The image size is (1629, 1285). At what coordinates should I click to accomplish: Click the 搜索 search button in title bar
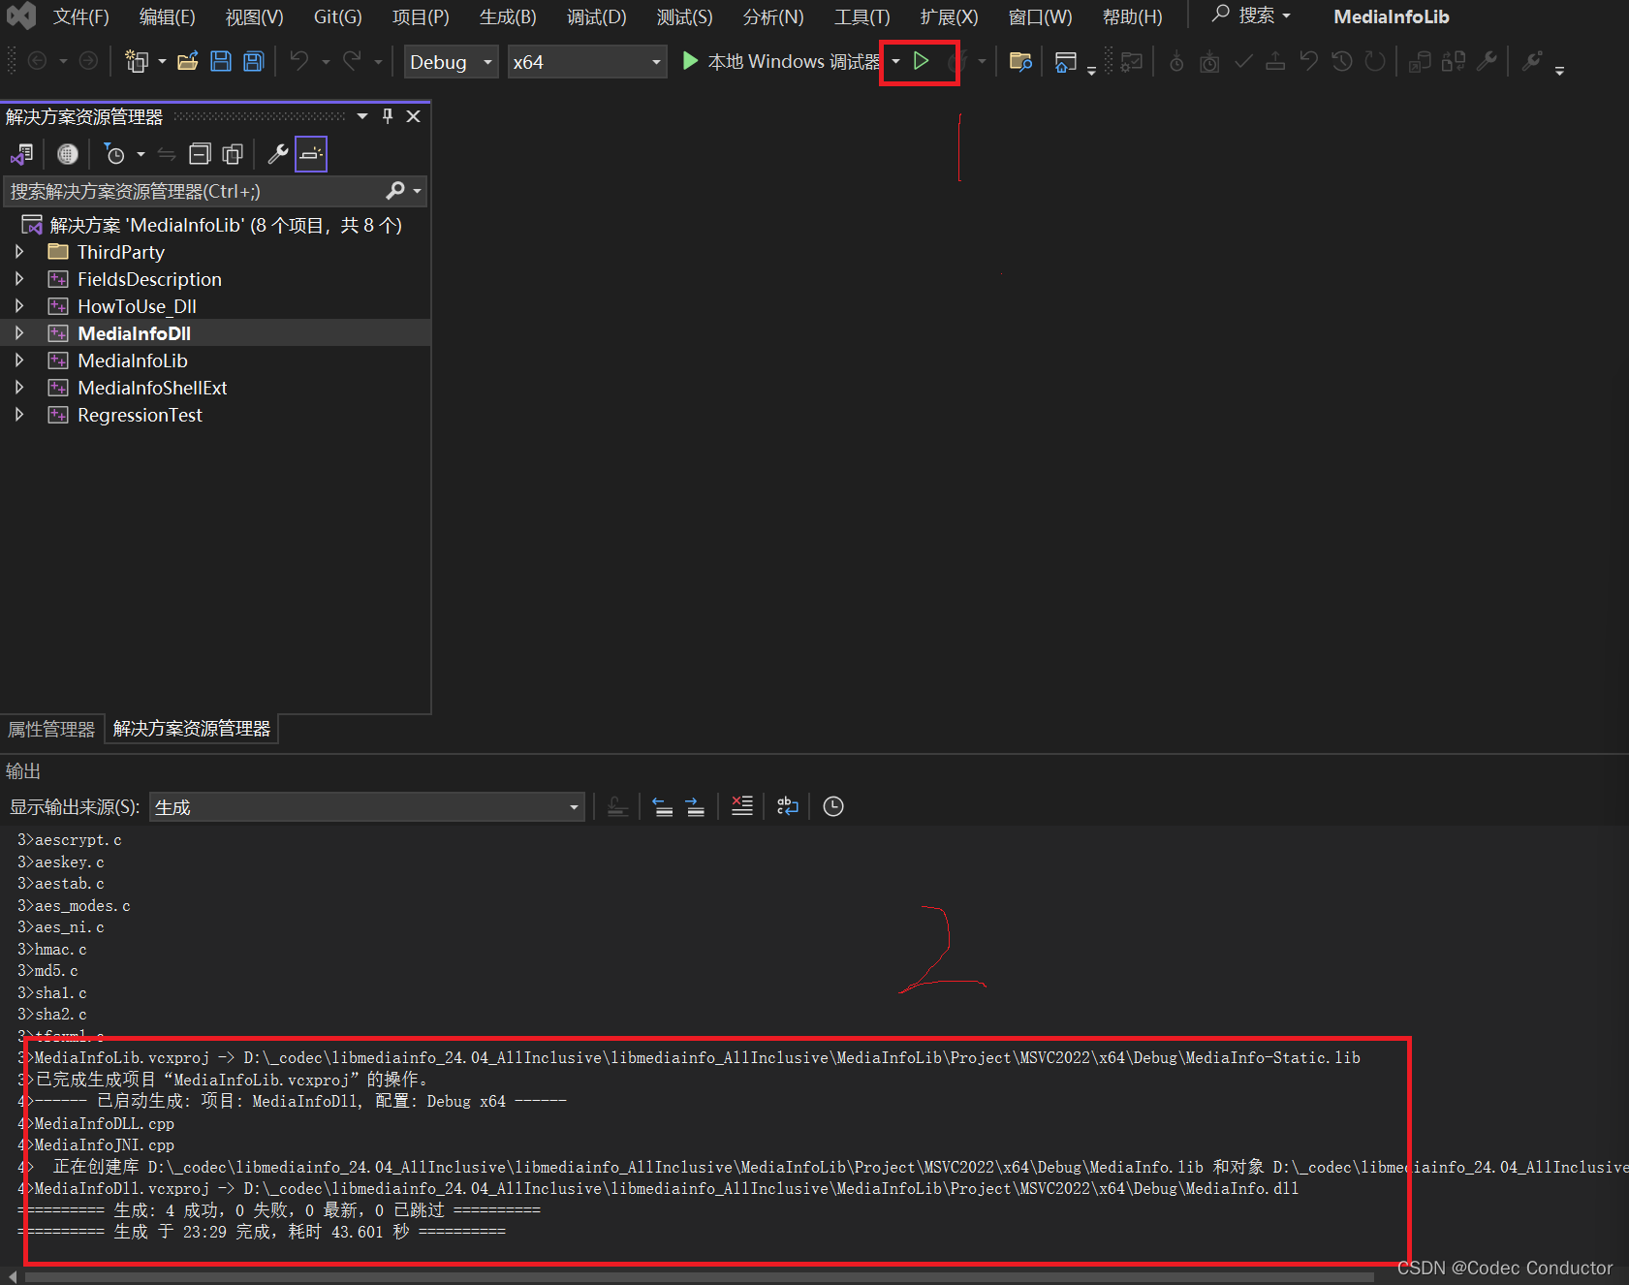(1251, 16)
